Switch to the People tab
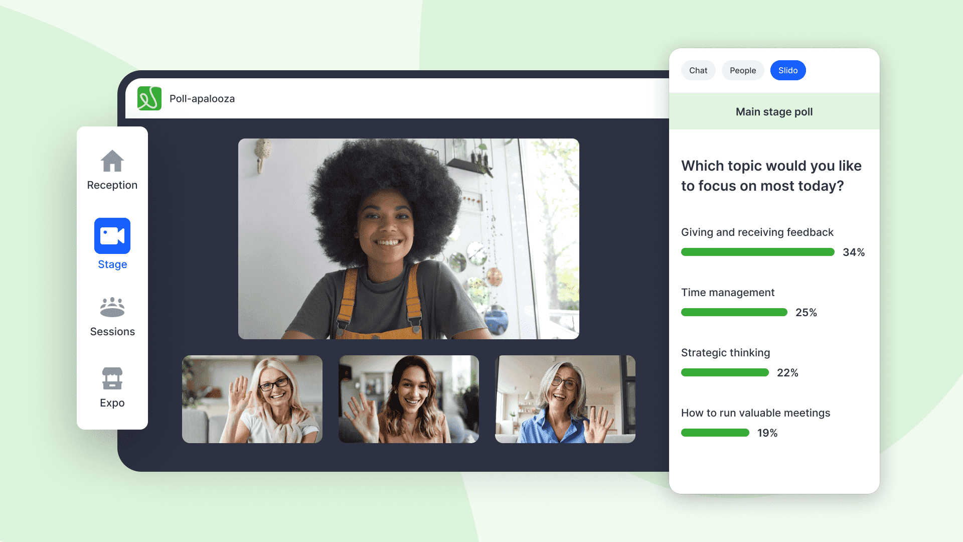The image size is (963, 542). (742, 70)
